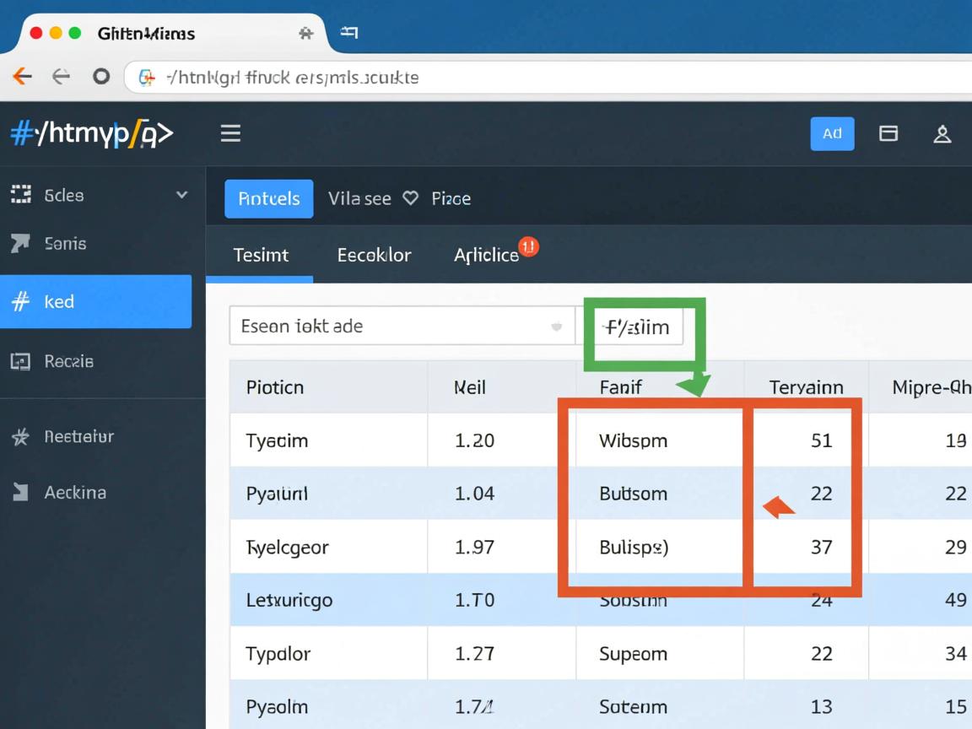
Task: Open the Arliclice tab with notification badge
Action: pyautogui.click(x=487, y=255)
